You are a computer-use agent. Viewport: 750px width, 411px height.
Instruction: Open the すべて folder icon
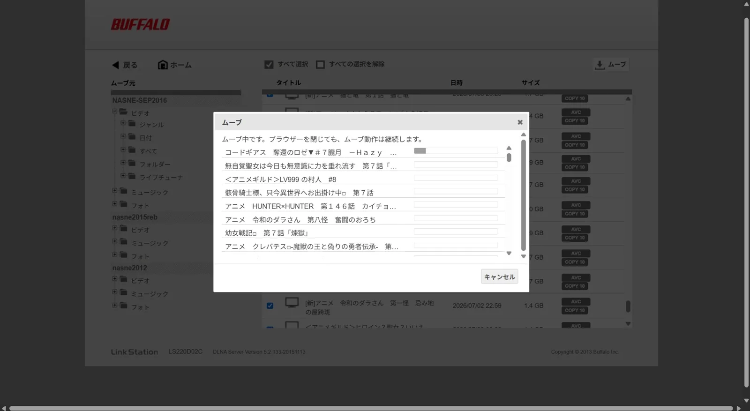click(x=132, y=149)
